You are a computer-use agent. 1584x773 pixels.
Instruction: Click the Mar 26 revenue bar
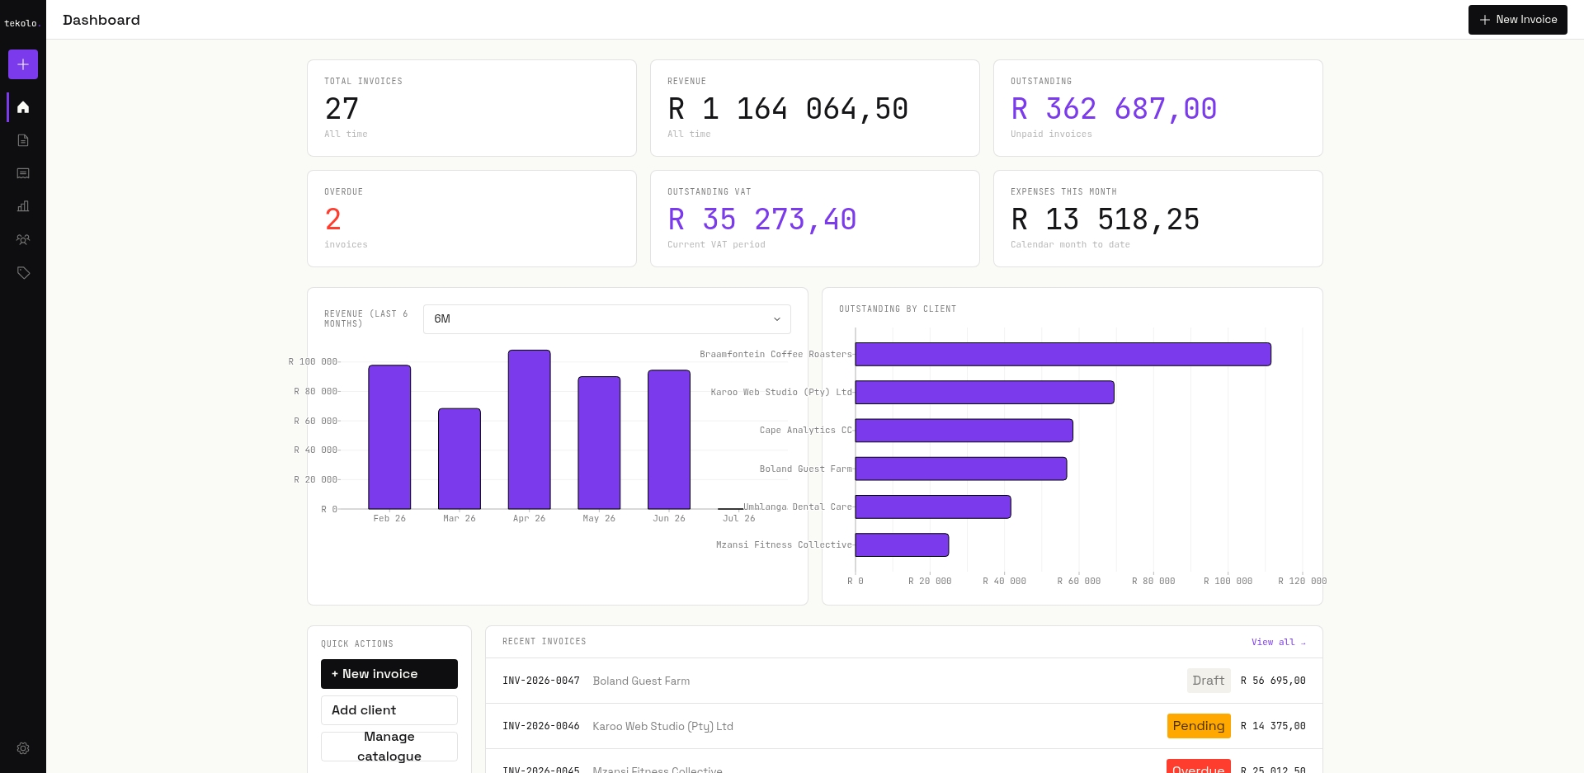[x=460, y=459]
